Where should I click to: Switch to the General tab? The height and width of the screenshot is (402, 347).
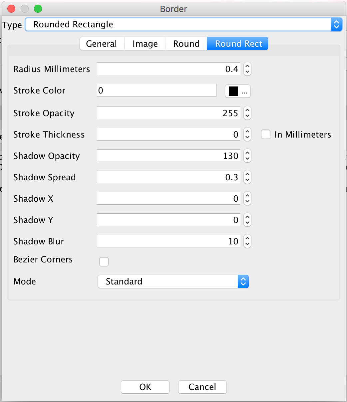pyautogui.click(x=102, y=43)
